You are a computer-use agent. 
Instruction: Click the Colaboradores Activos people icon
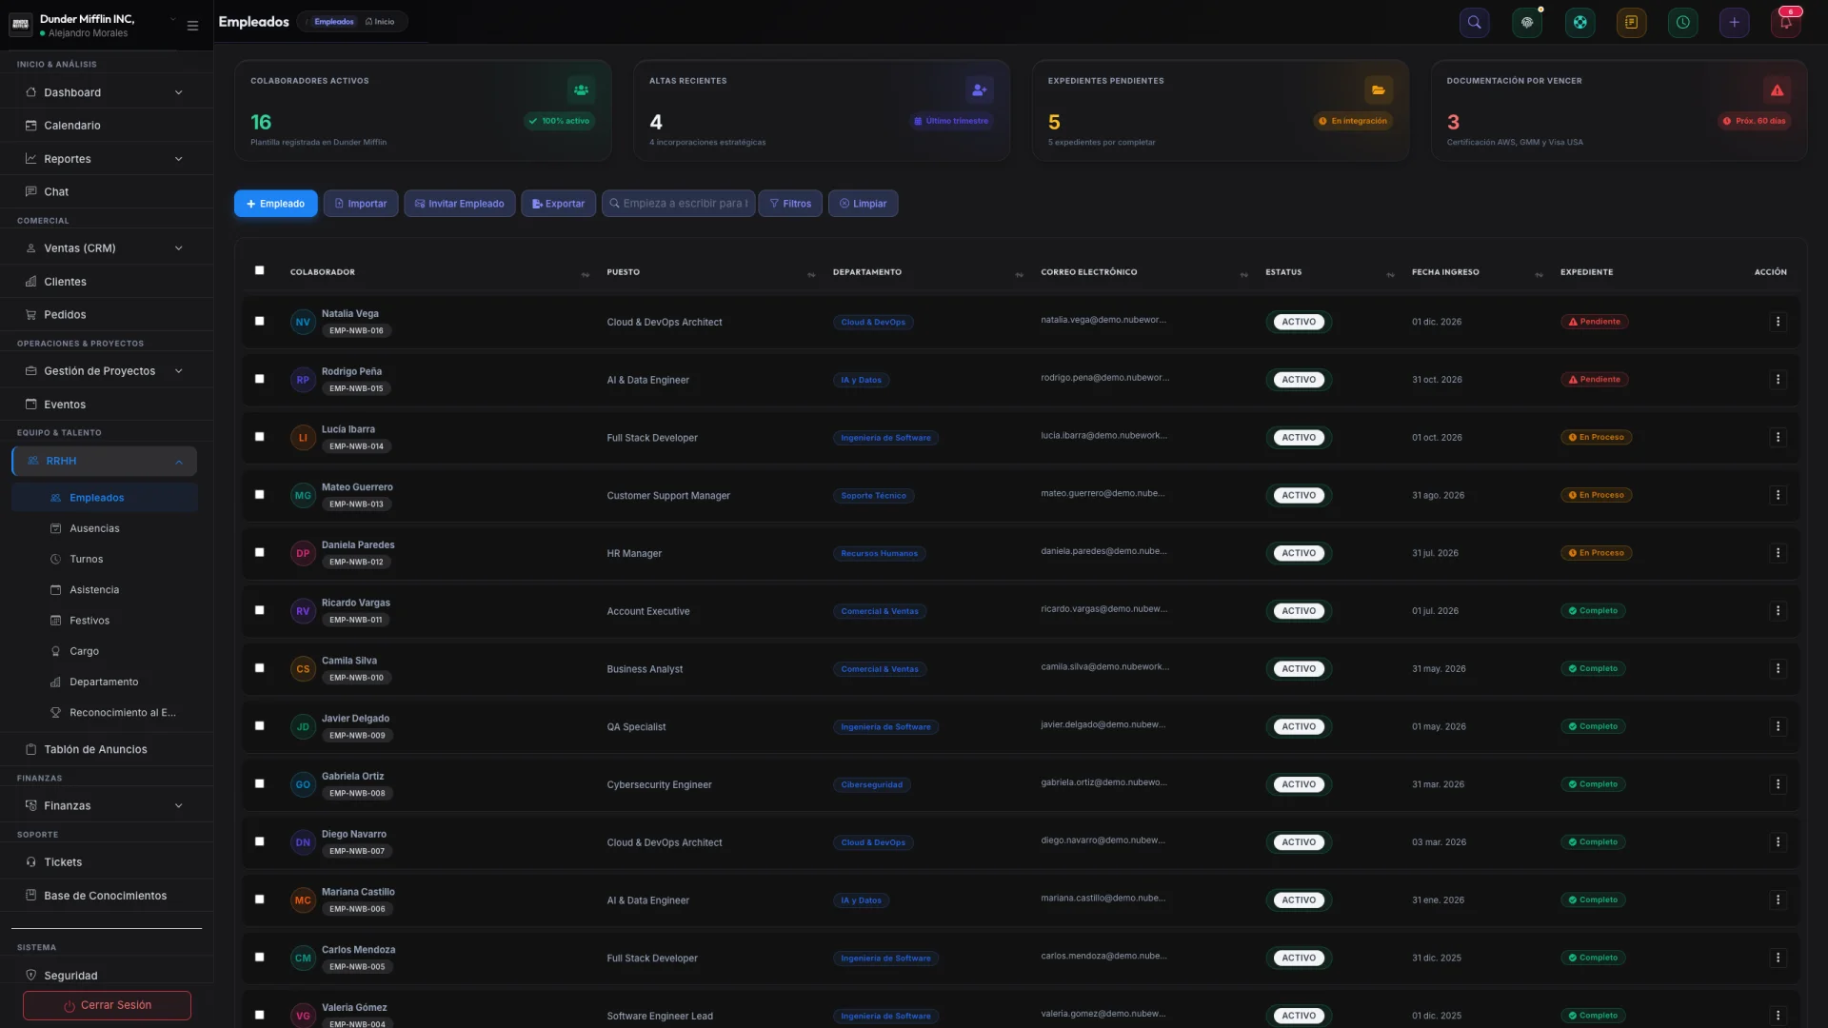pyautogui.click(x=581, y=89)
